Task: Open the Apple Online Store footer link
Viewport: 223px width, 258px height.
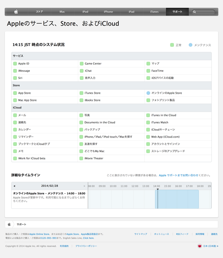Action: [x=39, y=234]
